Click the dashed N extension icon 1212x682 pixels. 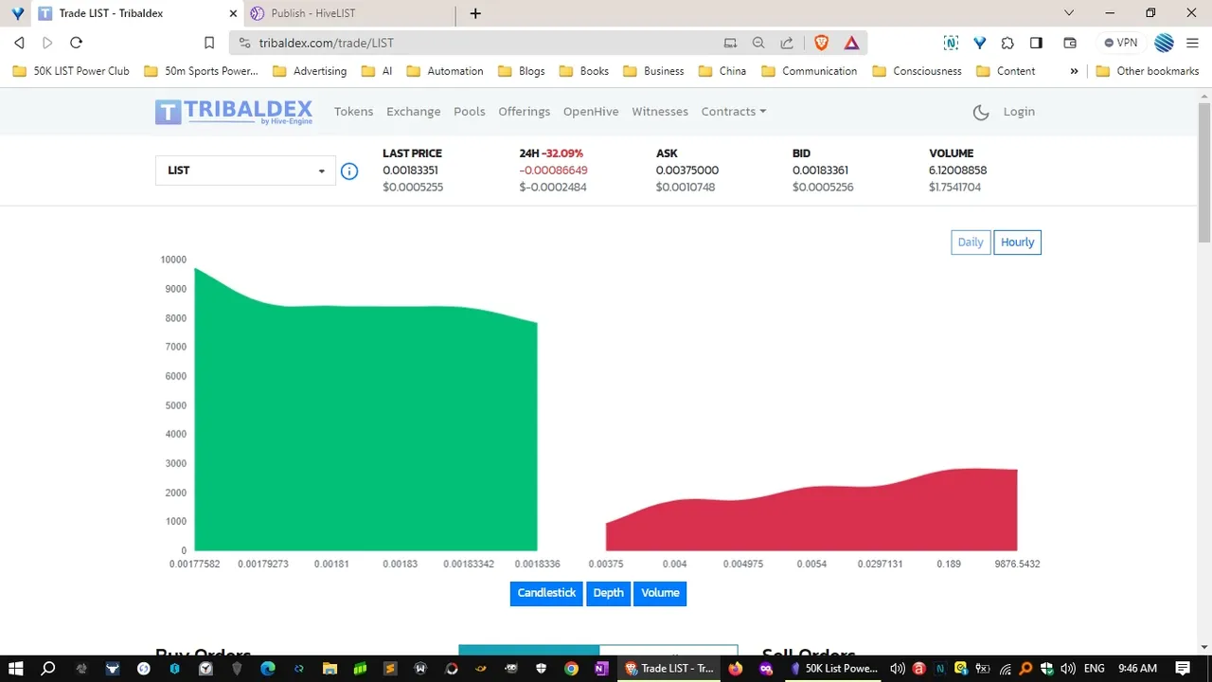(x=952, y=43)
